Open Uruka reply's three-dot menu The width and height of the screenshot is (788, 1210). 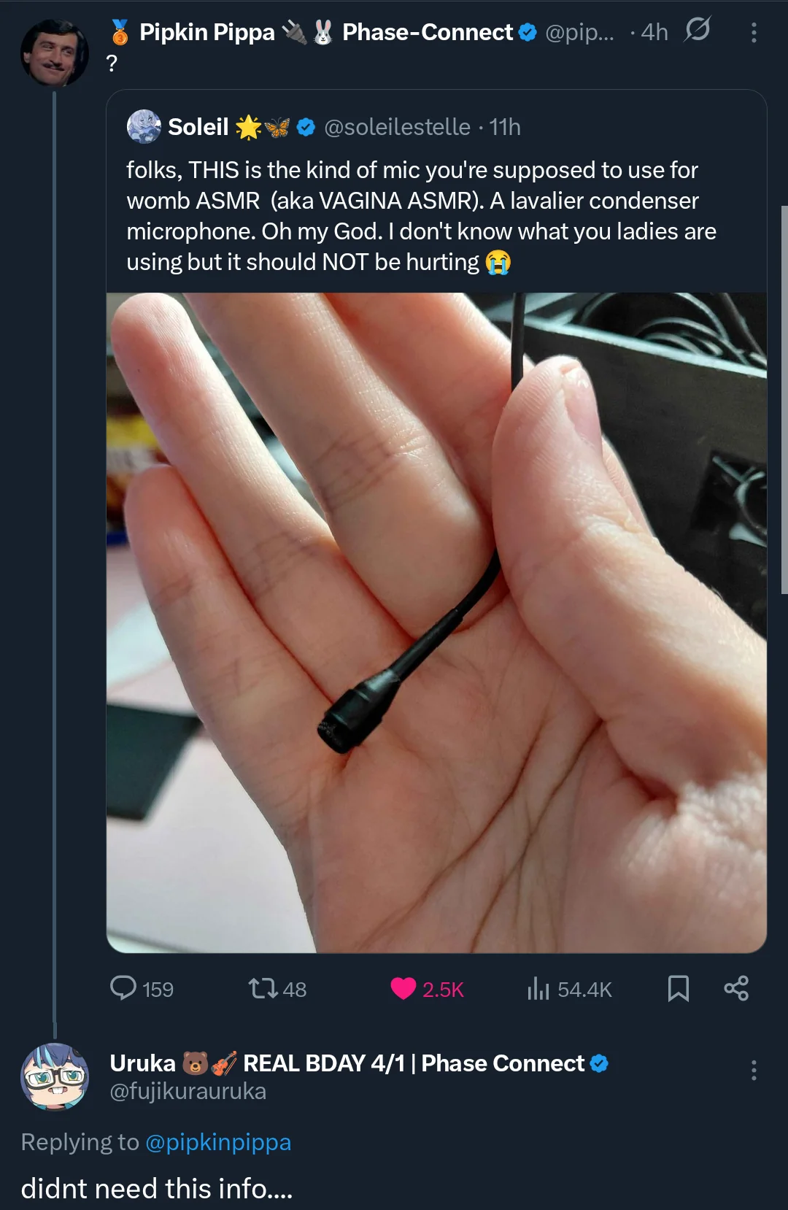(x=754, y=1071)
